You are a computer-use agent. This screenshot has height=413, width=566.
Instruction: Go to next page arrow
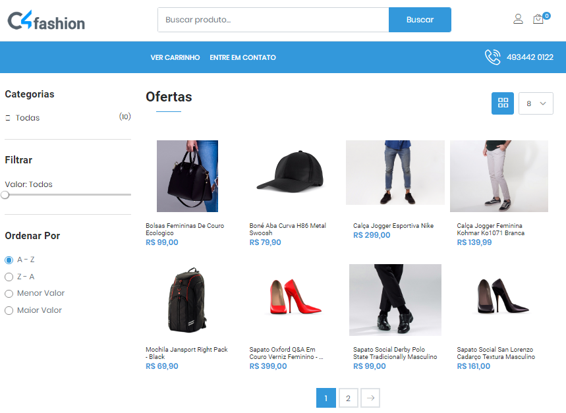pos(370,398)
